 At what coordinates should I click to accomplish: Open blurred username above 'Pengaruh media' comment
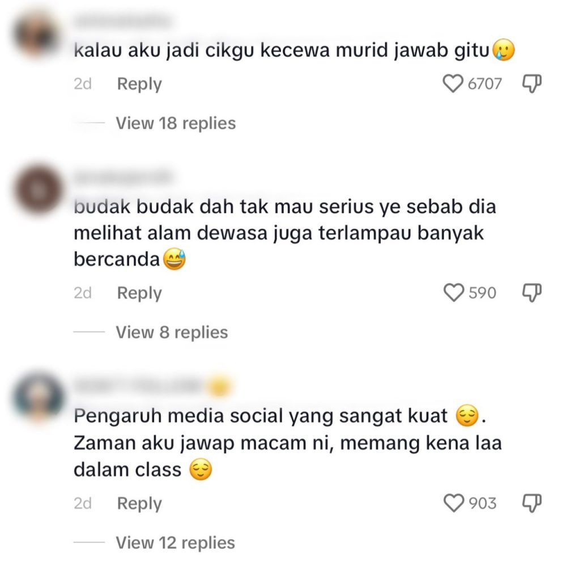pyautogui.click(x=152, y=386)
